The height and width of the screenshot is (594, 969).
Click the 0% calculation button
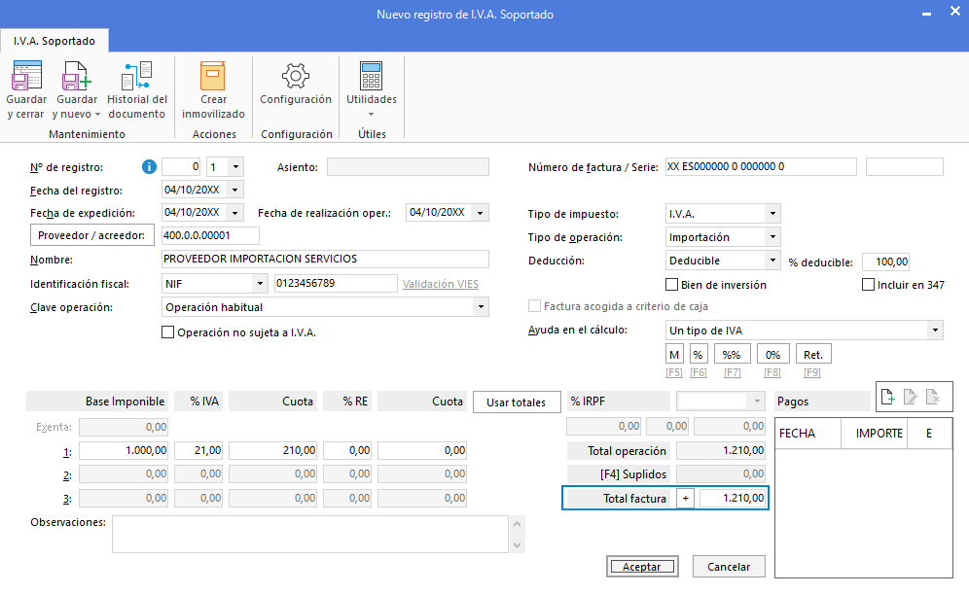tap(772, 355)
